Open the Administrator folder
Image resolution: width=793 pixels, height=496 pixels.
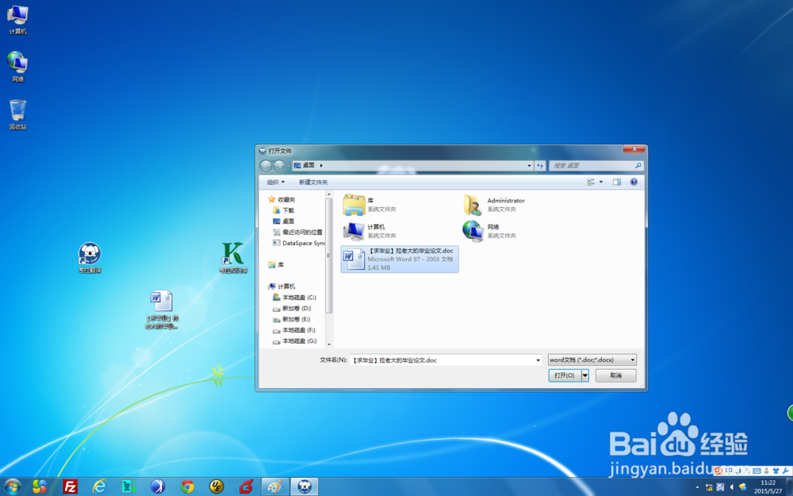pyautogui.click(x=495, y=205)
